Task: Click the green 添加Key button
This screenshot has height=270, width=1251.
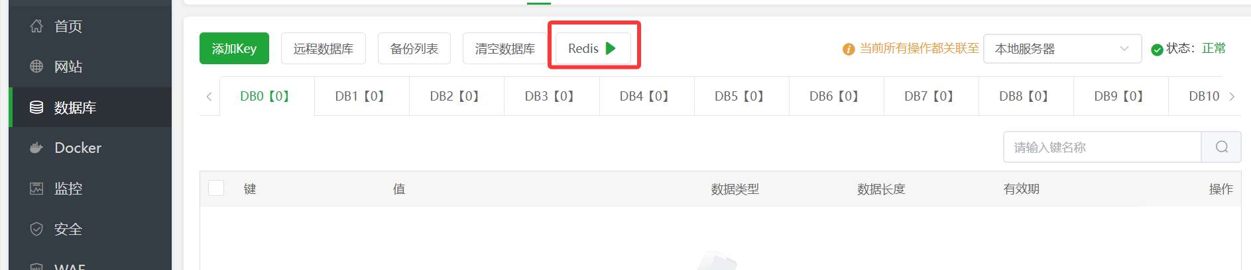Action: 234,48
